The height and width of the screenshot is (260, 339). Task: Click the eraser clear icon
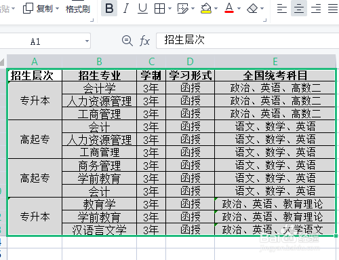(x=252, y=9)
